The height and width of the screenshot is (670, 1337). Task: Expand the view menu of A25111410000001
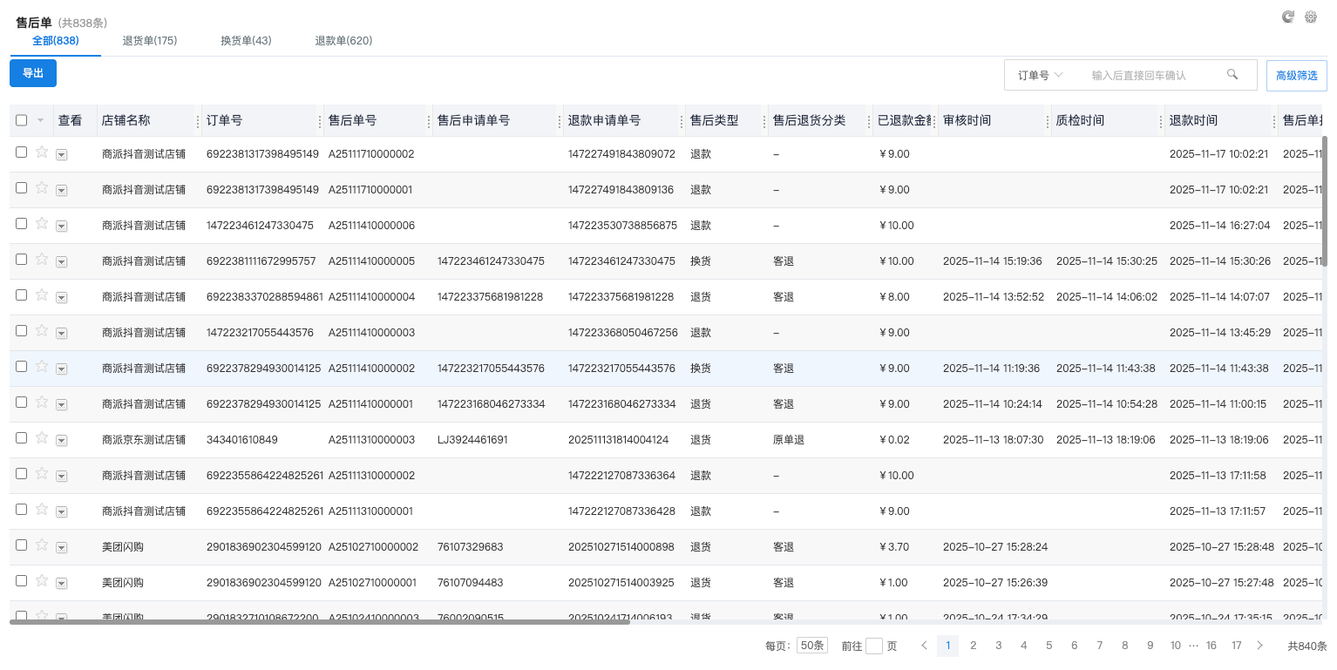click(62, 404)
